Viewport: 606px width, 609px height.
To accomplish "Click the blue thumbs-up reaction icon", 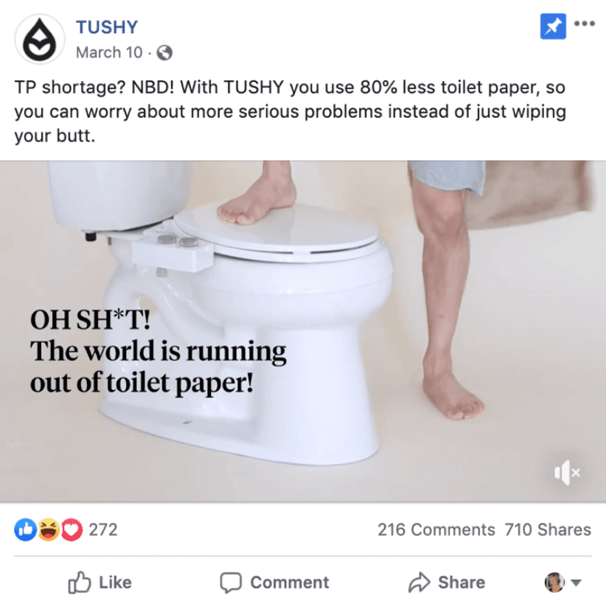I will click(26, 529).
